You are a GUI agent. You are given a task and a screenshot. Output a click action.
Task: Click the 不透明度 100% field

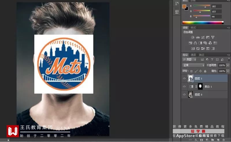[222, 65]
